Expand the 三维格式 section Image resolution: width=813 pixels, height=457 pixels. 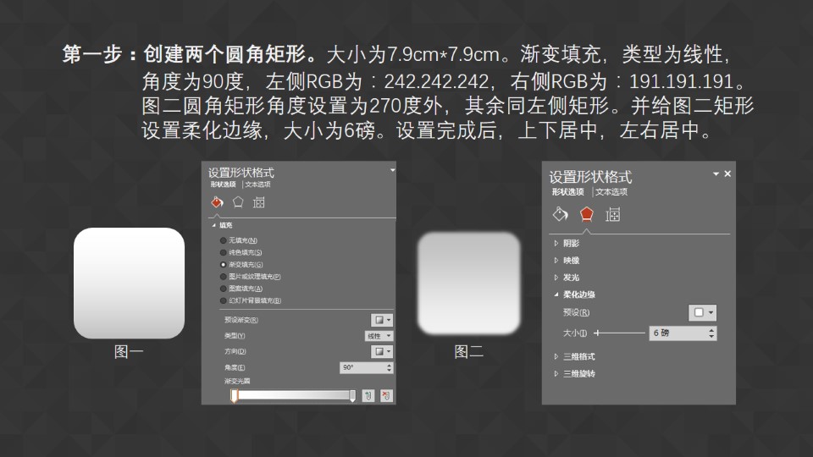[578, 356]
